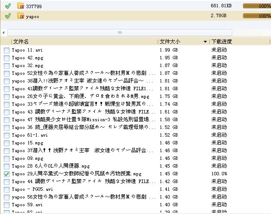Click the 文件名 column header
Viewport: 271px width, 214px height.
(x=21, y=42)
